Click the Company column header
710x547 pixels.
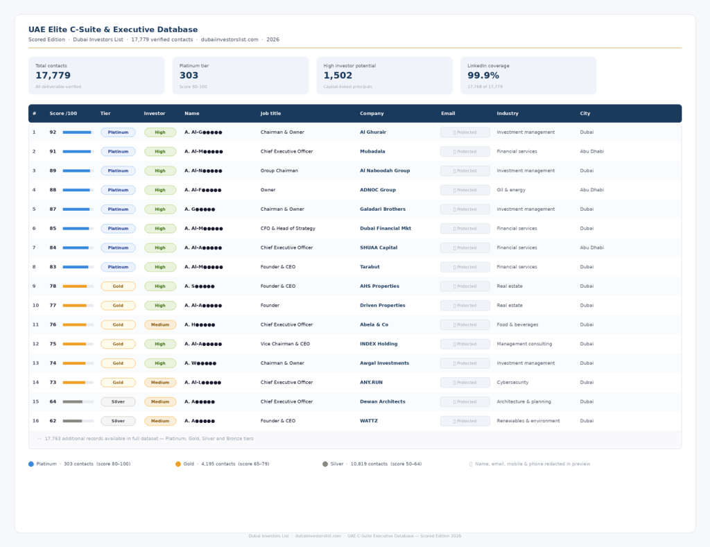[x=372, y=114]
